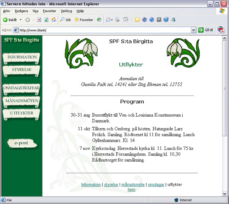Click the Stop loading red X icon
This screenshot has height=204, width=229.
[x=39, y=20]
